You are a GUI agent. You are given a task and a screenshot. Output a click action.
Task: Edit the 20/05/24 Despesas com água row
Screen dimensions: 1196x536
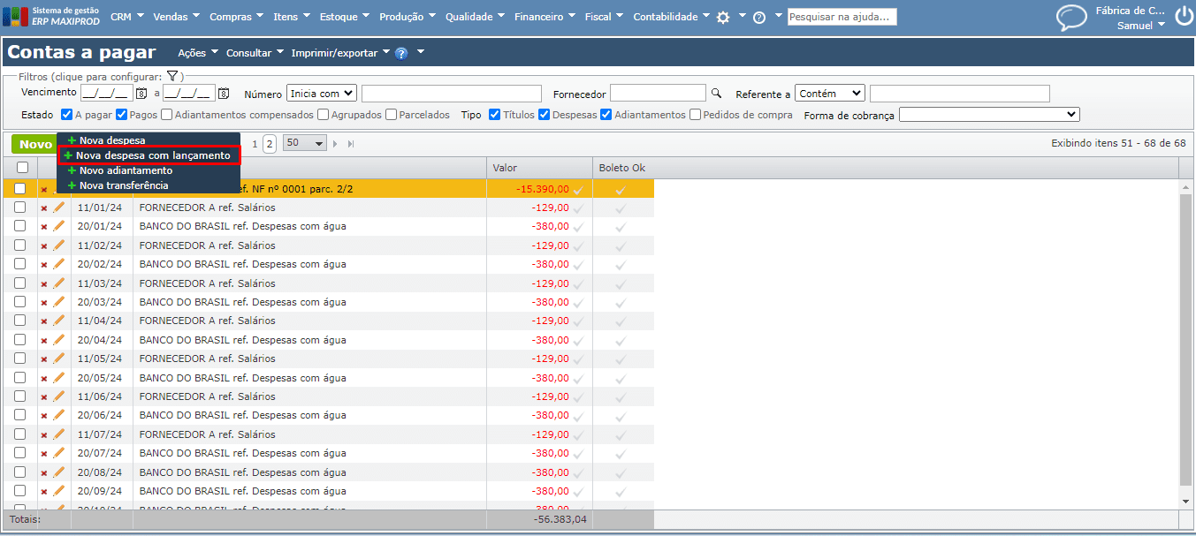[59, 377]
